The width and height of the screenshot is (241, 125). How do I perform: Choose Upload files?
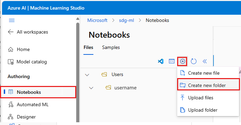click(x=208, y=98)
